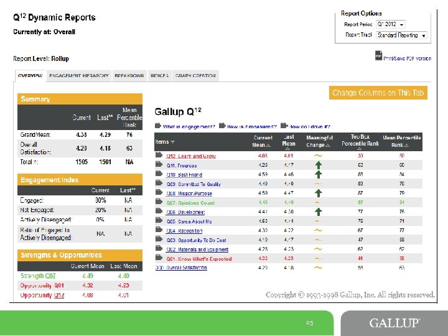Click Engaged current value 80%

click(x=101, y=200)
